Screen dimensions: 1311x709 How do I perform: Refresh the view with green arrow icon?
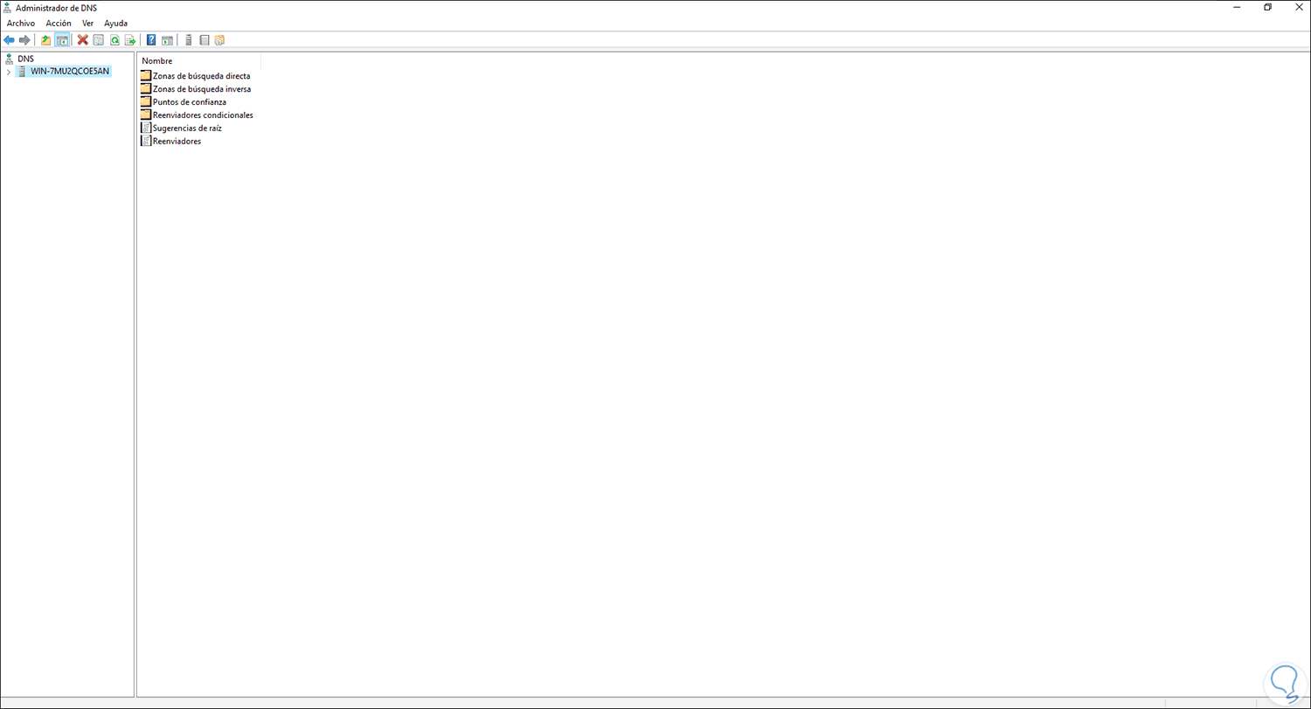click(114, 40)
